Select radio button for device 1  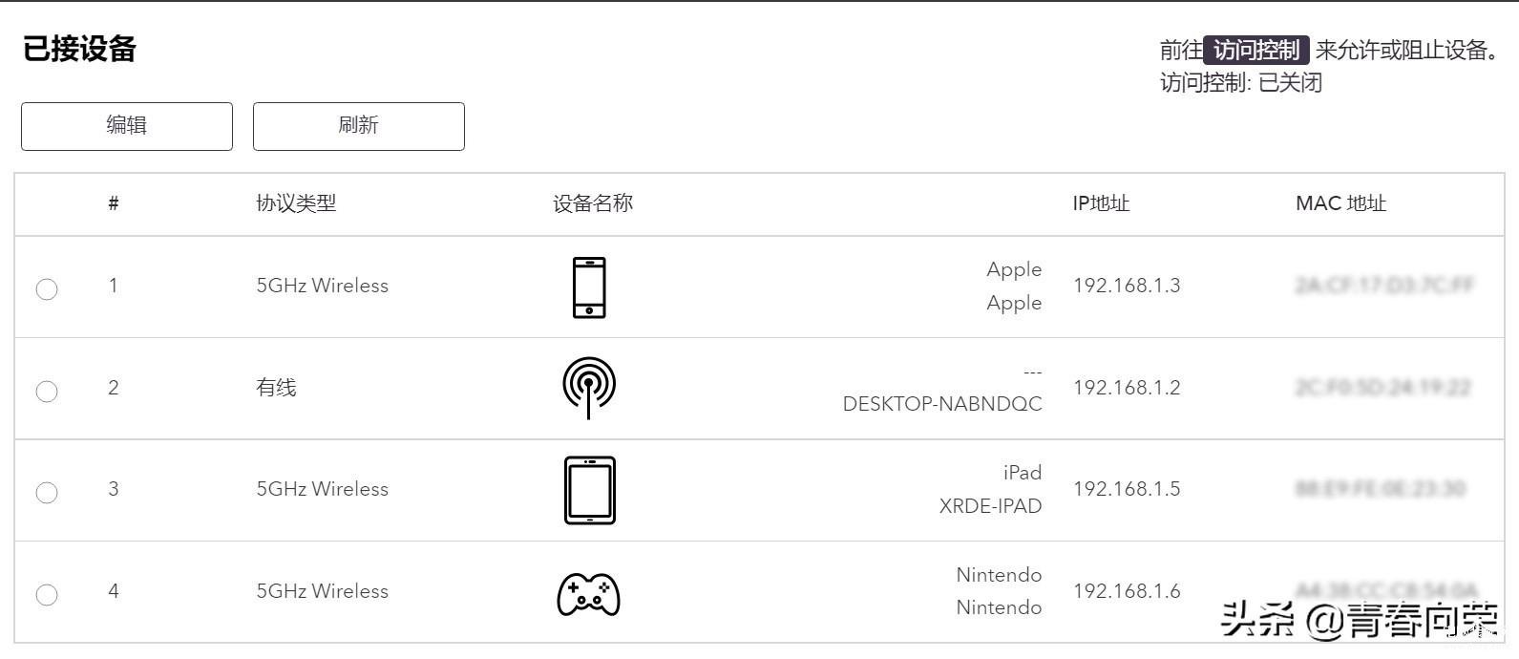47,288
